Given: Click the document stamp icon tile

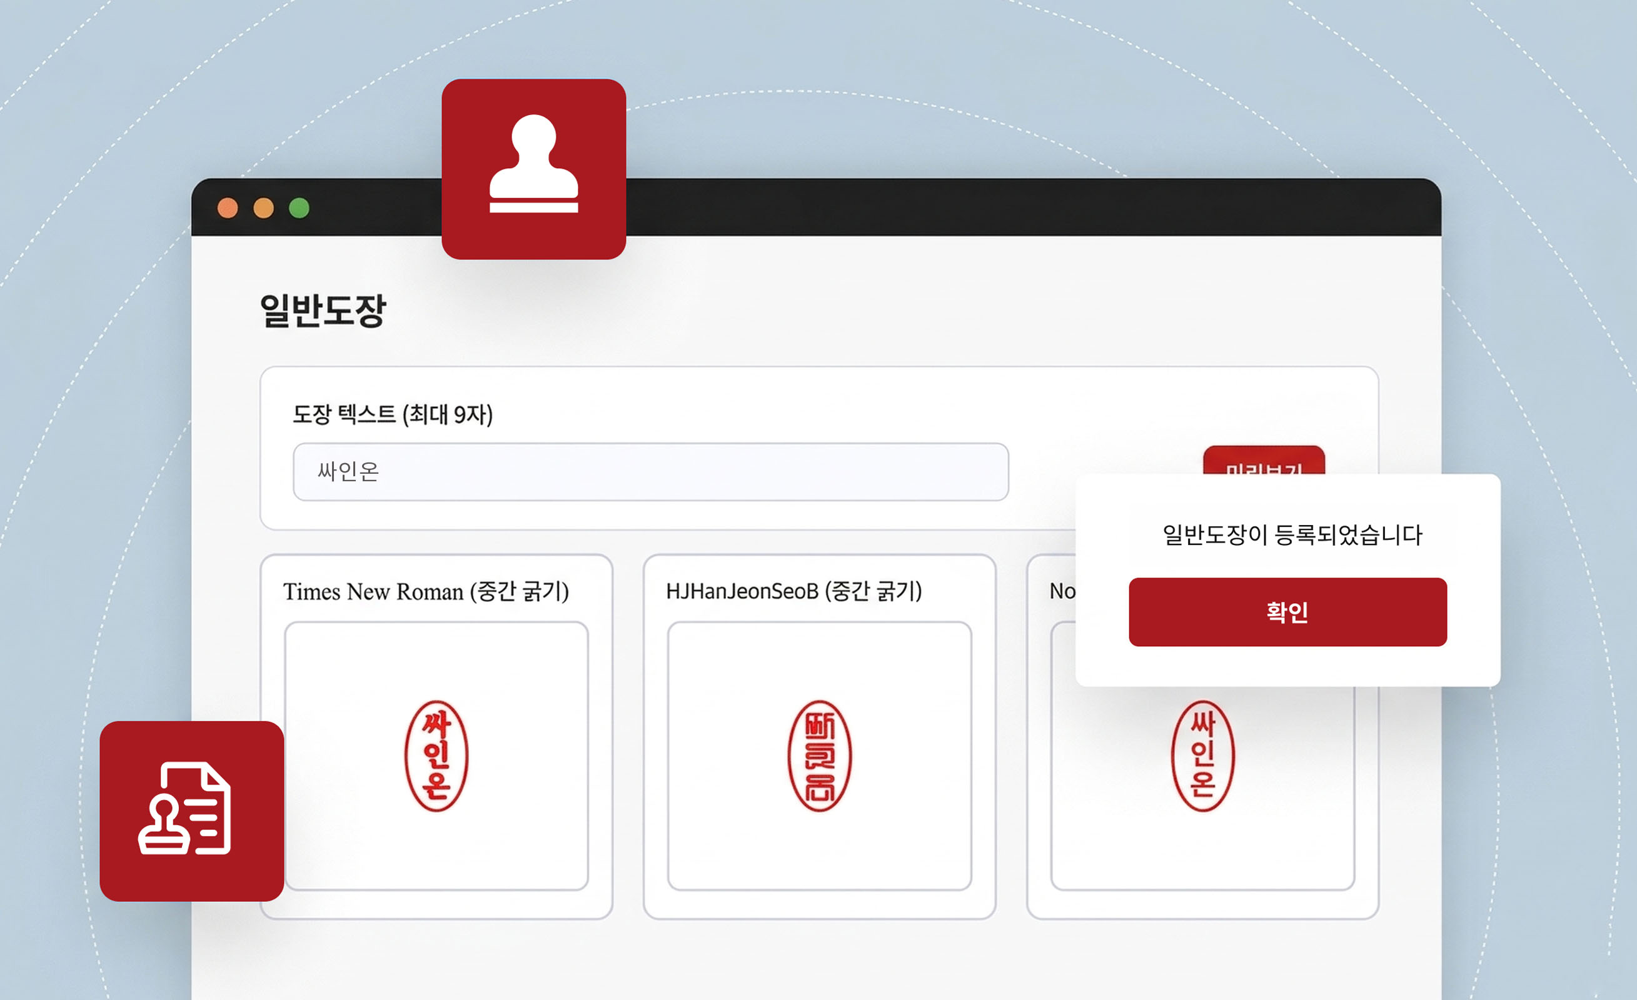Looking at the screenshot, I should click(192, 811).
